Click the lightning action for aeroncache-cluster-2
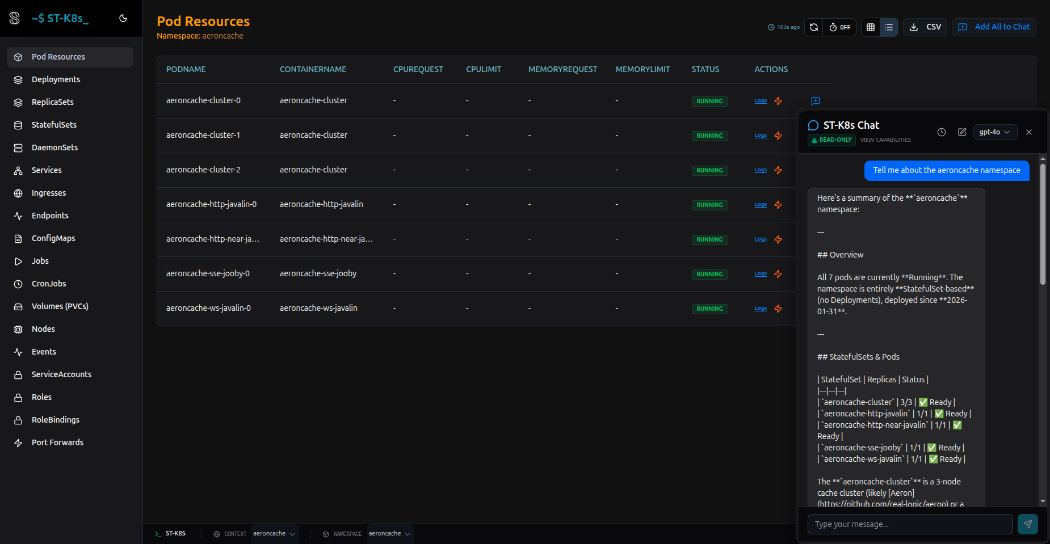Screen dimensions: 1050x544 (778, 170)
